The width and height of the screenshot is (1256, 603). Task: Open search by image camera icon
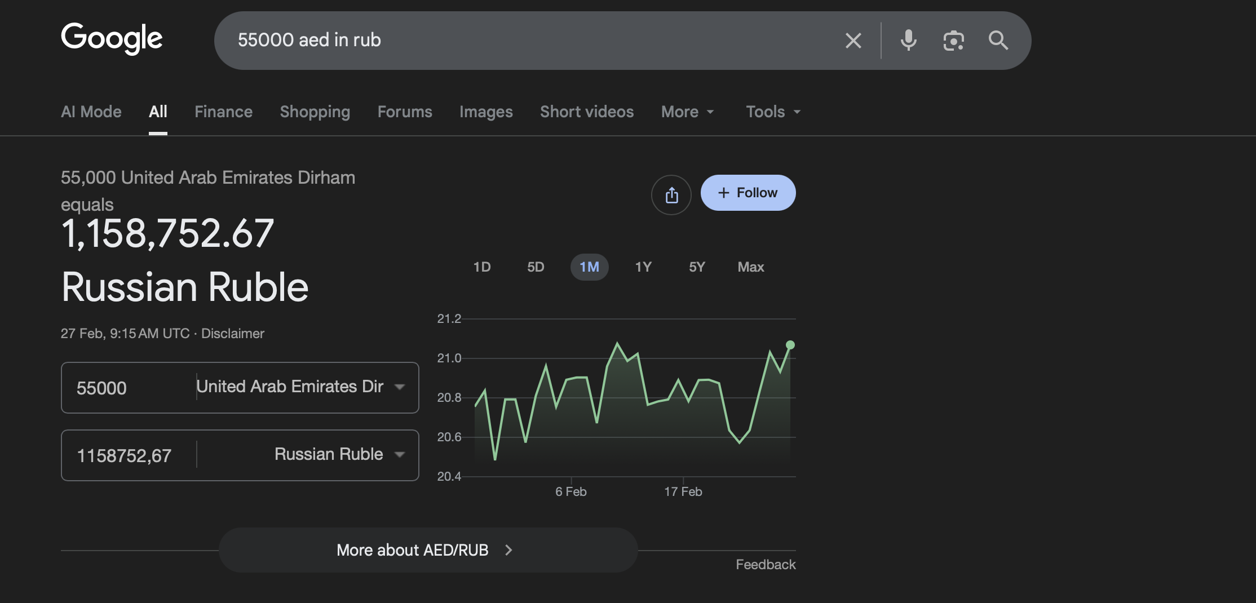pos(953,41)
